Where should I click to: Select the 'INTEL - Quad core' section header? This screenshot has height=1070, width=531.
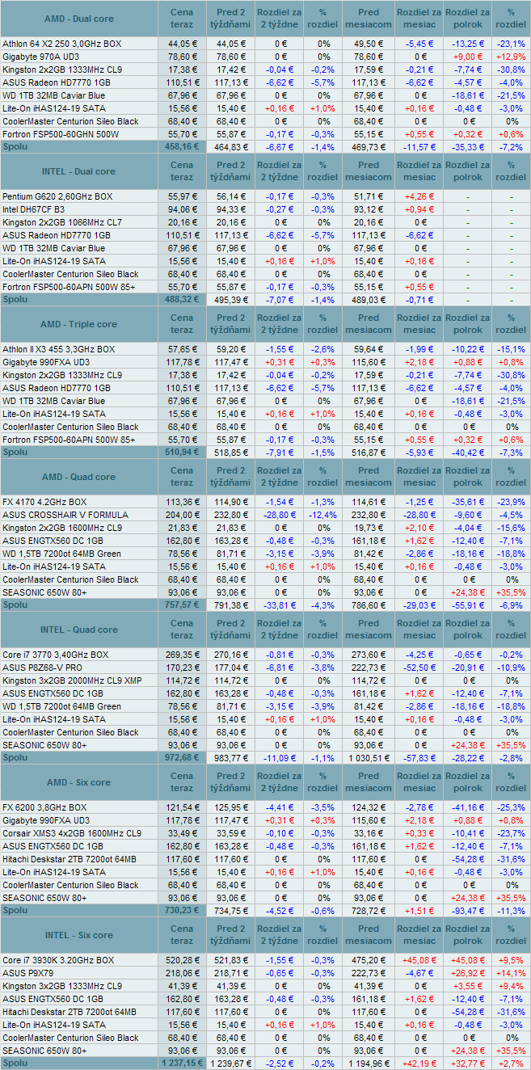pyautogui.click(x=78, y=630)
